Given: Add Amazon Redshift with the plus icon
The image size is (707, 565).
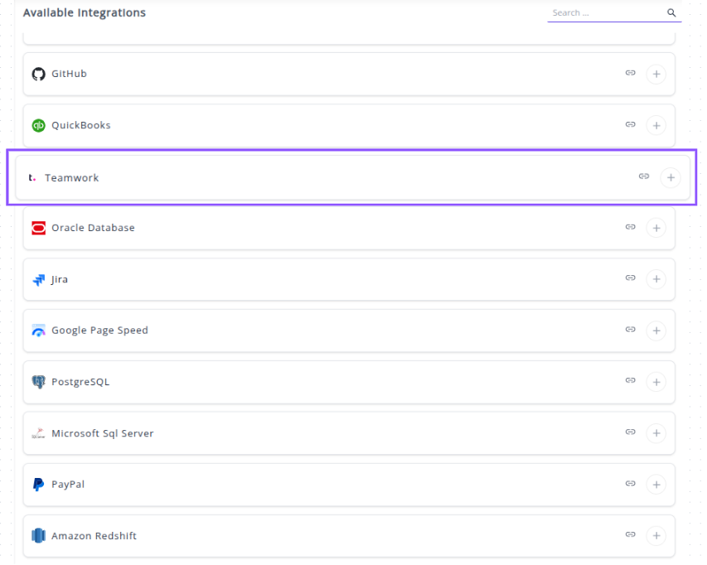Looking at the screenshot, I should pos(656,536).
